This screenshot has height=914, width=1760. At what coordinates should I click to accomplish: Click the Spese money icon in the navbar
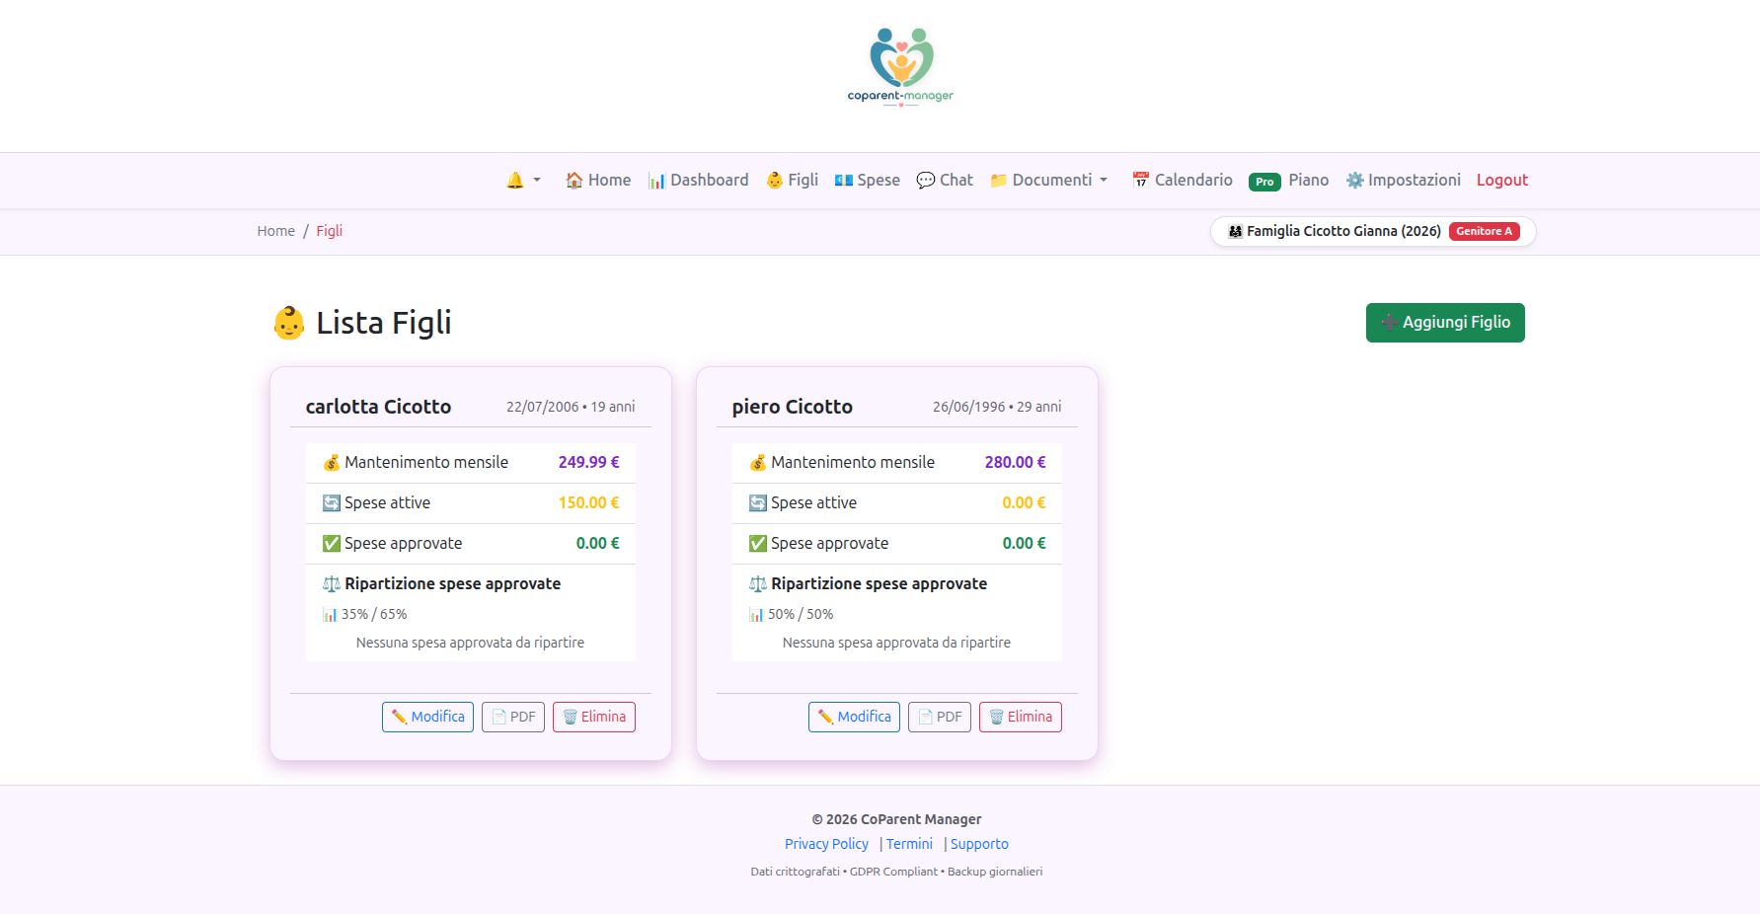844,181
